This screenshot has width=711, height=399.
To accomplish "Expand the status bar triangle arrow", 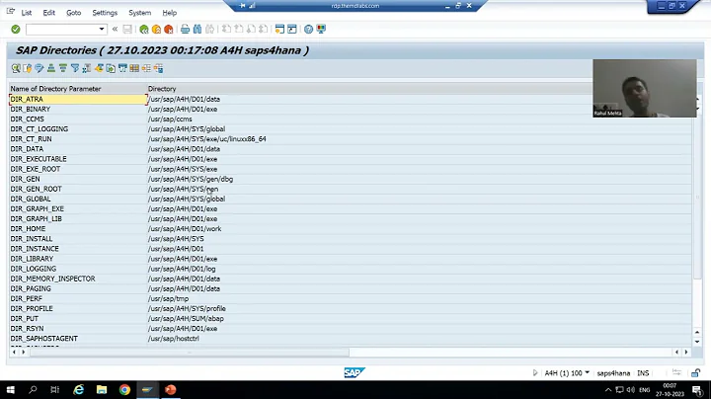I will (535, 372).
